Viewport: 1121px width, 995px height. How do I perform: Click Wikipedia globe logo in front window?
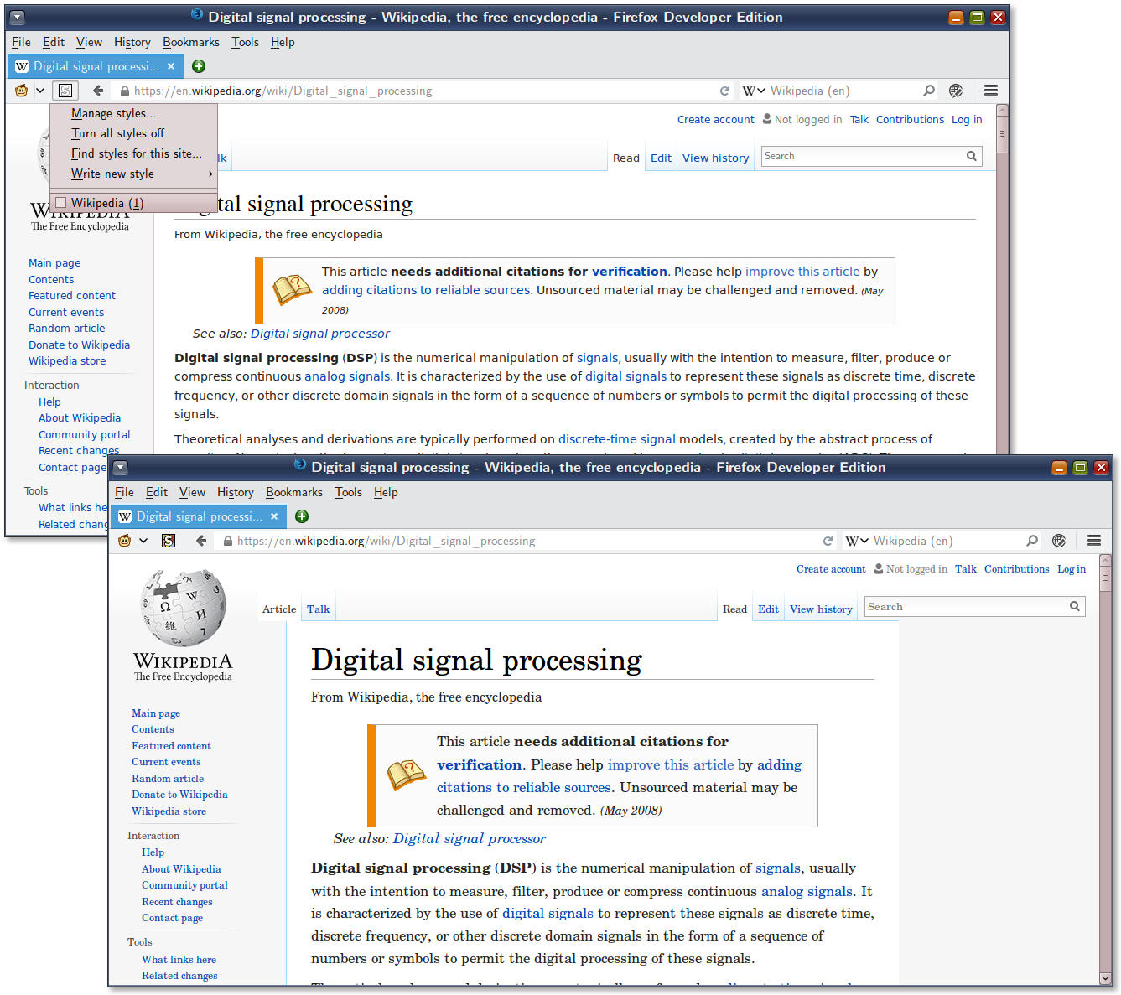click(183, 607)
